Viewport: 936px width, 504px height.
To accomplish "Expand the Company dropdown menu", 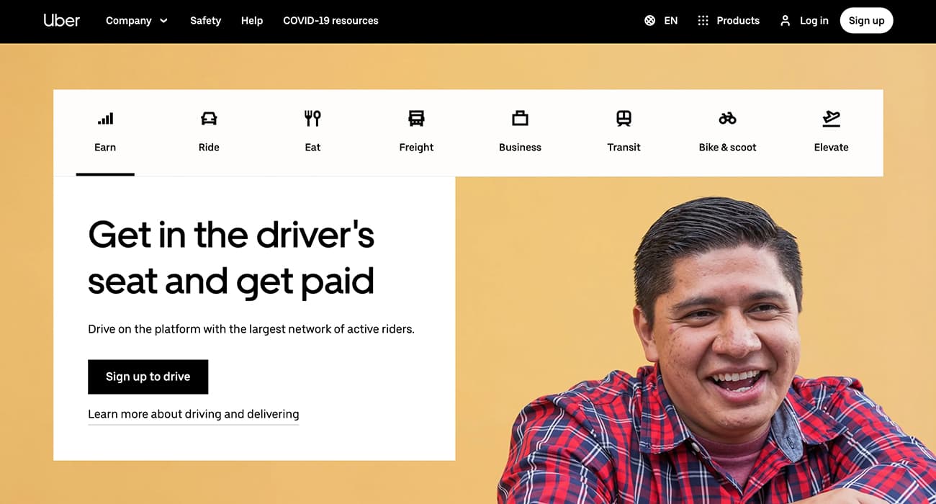I will (x=137, y=20).
